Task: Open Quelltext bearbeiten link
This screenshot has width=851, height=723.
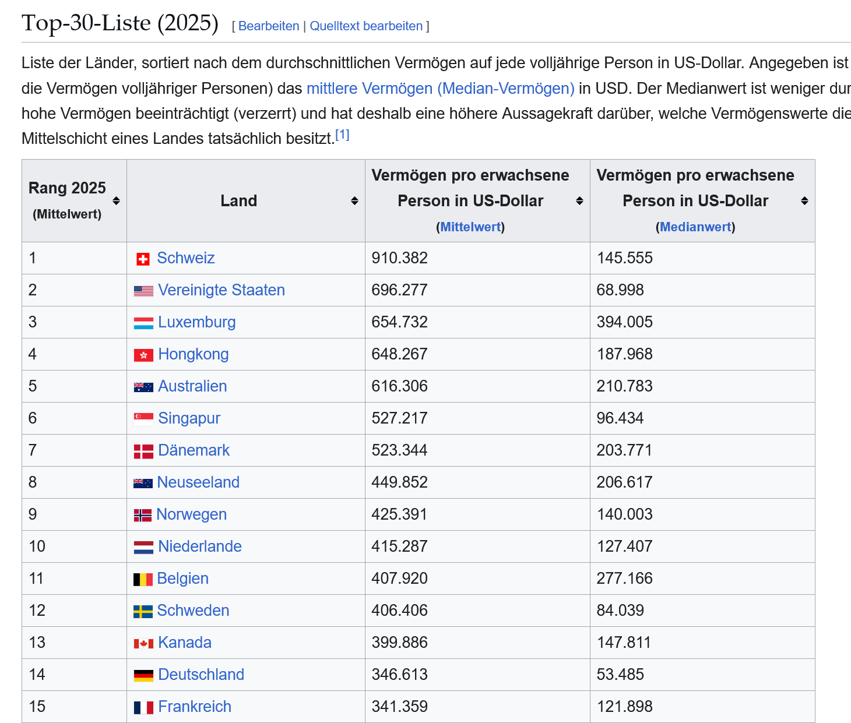Action: (366, 26)
